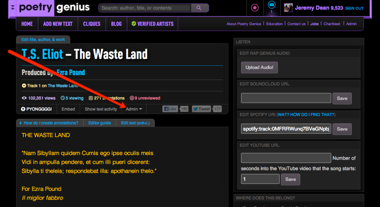Click the magnifier search button
The width and height of the screenshot is (380, 207).
[199, 8]
